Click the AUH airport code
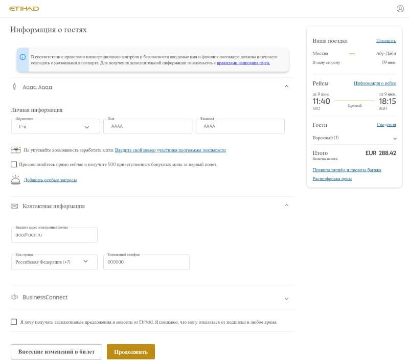 383,108
